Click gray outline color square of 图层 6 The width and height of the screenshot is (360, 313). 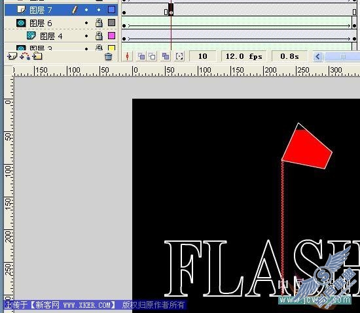[x=111, y=22]
